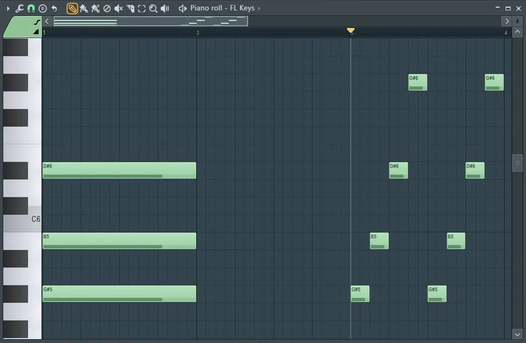Screen dimensions: 526x343
Task: Select the Playback speaker tool
Action: point(165,8)
